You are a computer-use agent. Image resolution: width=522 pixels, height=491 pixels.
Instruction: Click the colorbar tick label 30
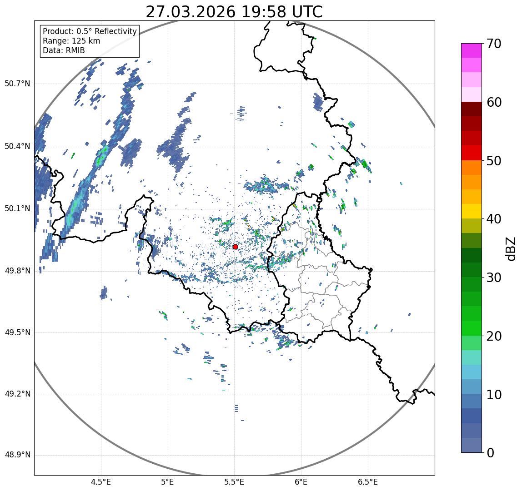click(x=494, y=278)
